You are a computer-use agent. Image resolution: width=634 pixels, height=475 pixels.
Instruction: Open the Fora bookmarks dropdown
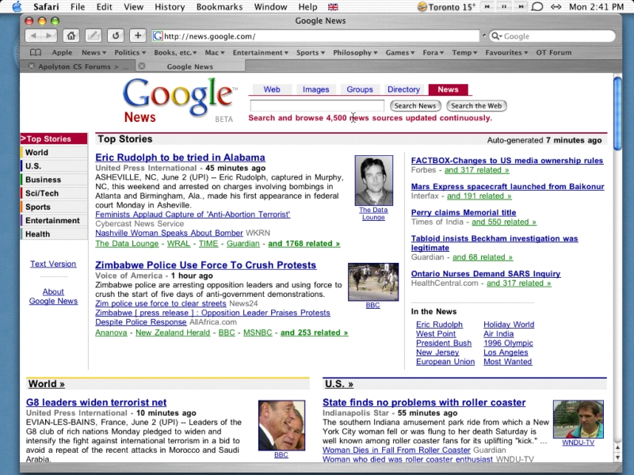[433, 52]
